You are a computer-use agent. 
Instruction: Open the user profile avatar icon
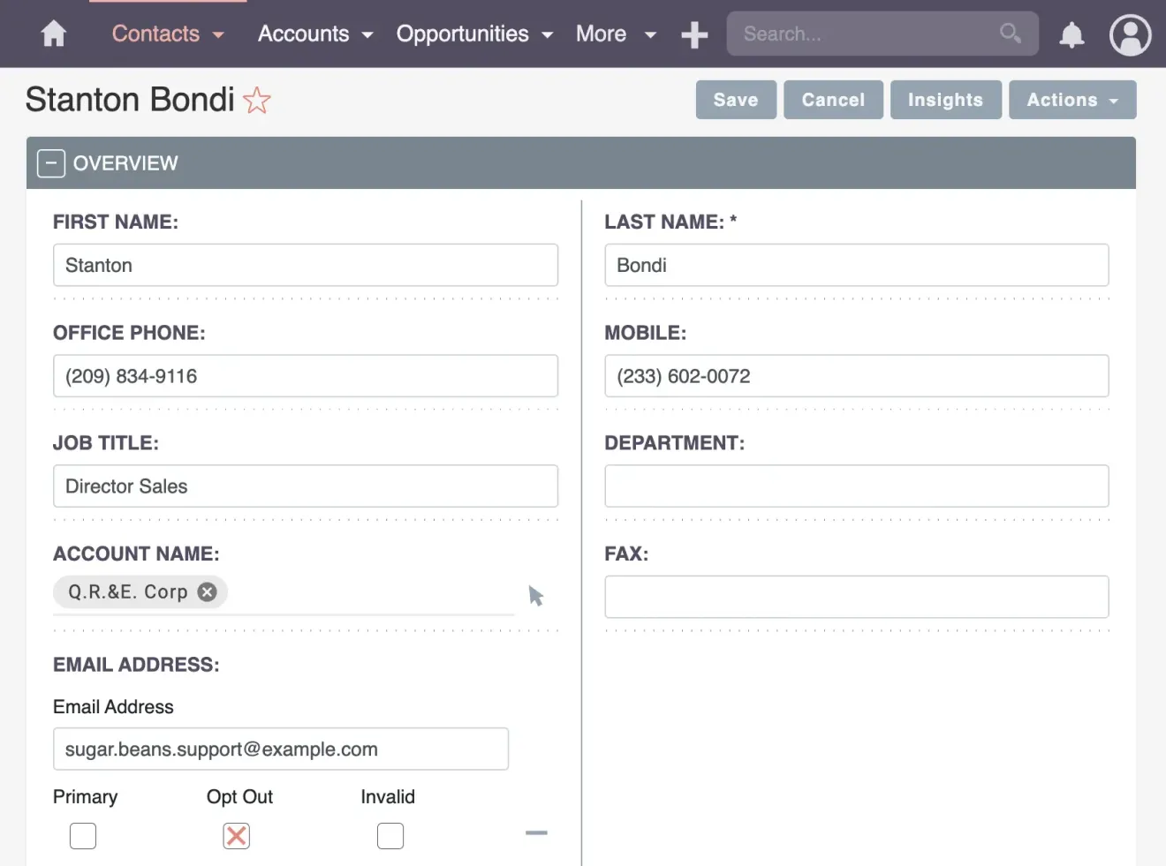[1130, 35]
